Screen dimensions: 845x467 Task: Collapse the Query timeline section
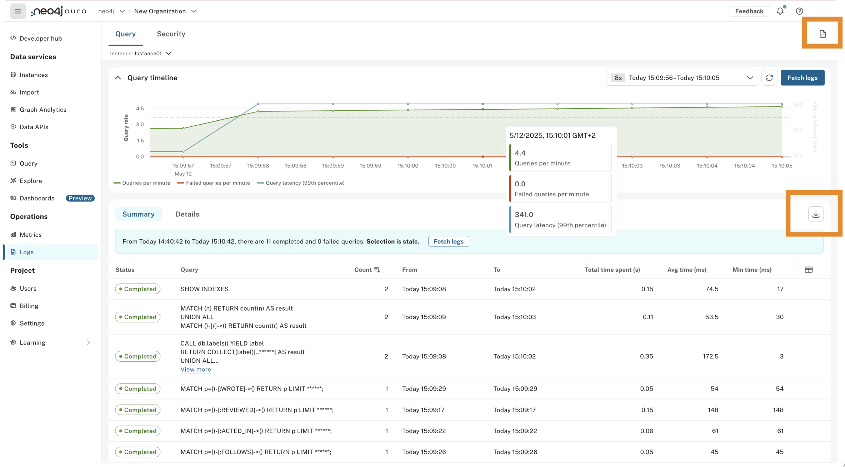pyautogui.click(x=118, y=78)
